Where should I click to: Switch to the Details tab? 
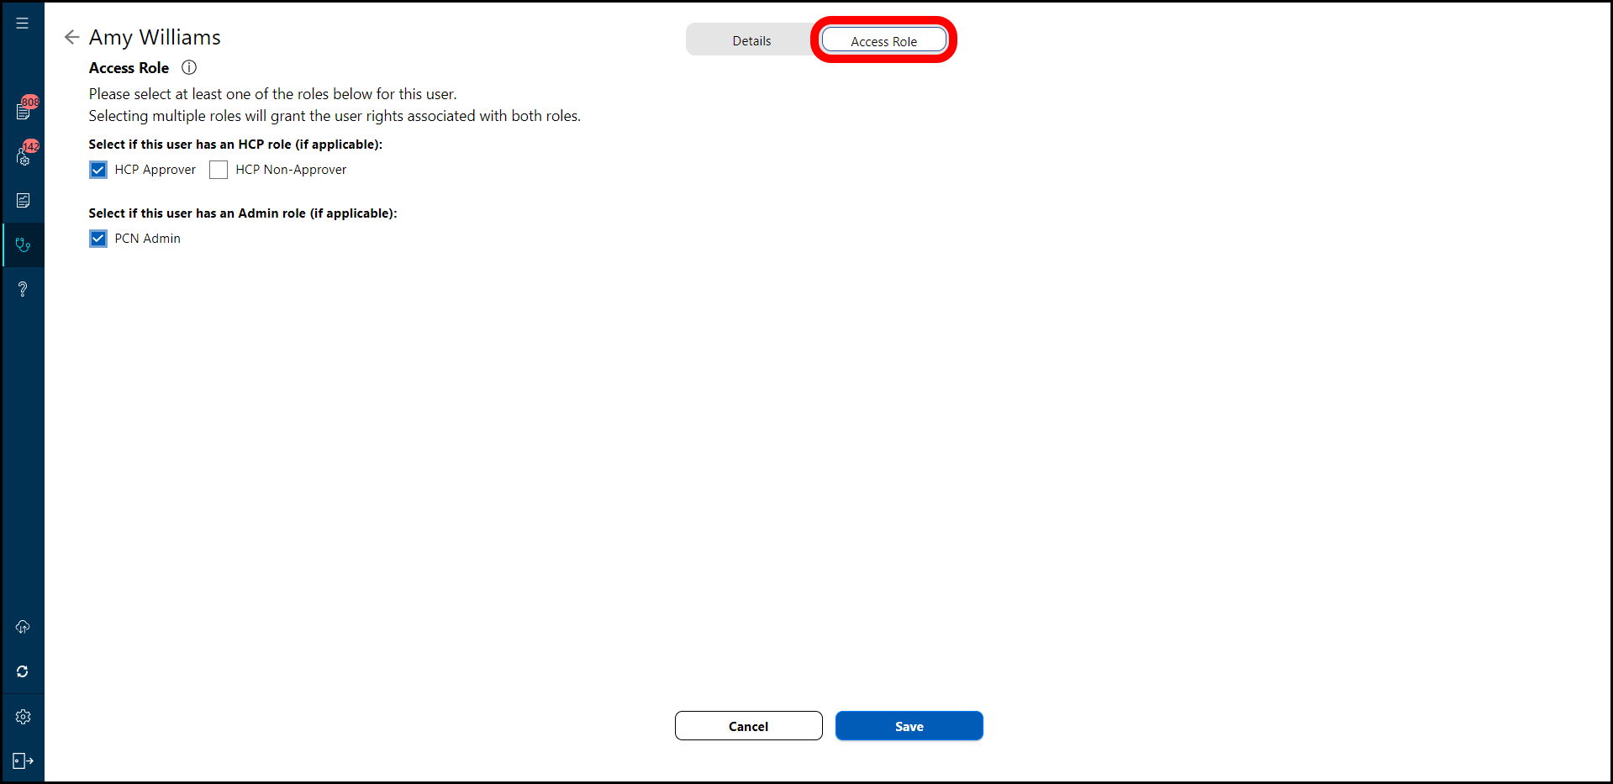(751, 40)
